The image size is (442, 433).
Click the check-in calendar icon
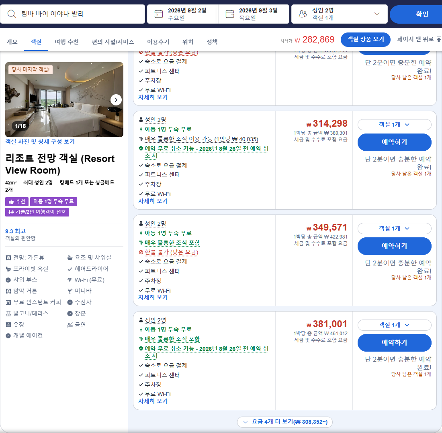pos(158,14)
